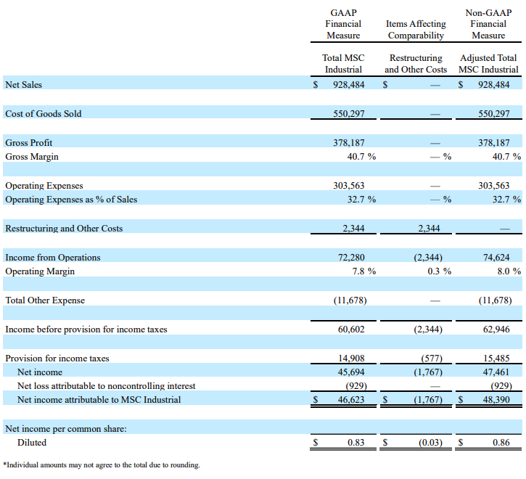Select the Total MSC Industrial column header

pos(343,64)
